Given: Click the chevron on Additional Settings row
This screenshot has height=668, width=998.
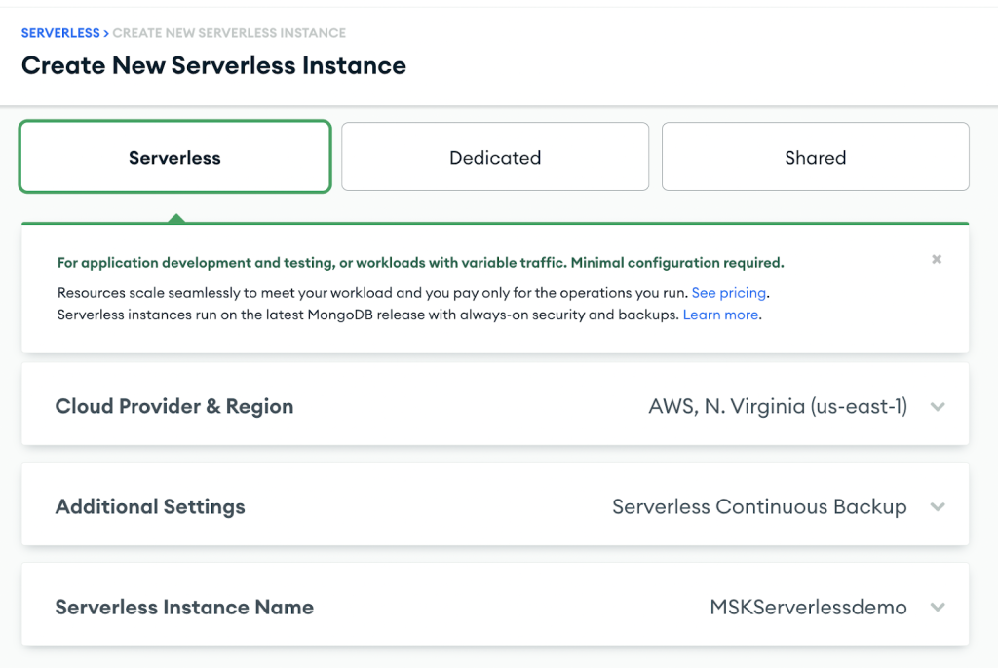Looking at the screenshot, I should click(x=938, y=506).
